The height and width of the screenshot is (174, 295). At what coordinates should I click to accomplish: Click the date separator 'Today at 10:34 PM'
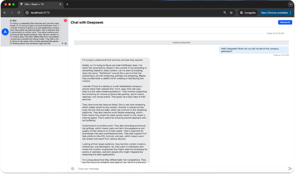[275, 33]
